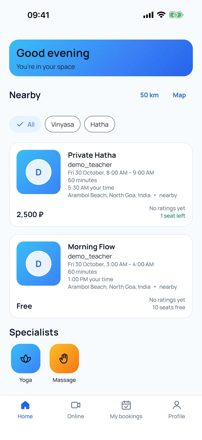Image resolution: width=202 pixels, height=440 pixels.
Task: Tap the Good evening greeting banner
Action: pyautogui.click(x=101, y=58)
